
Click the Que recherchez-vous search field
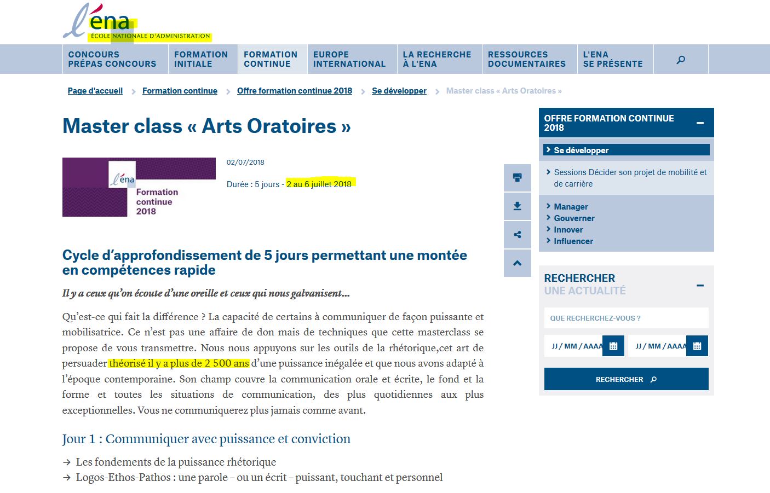pyautogui.click(x=626, y=318)
